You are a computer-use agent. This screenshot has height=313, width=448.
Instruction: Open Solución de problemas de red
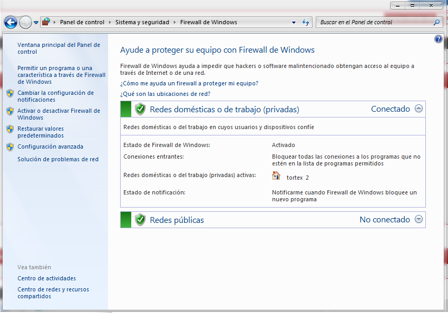click(58, 159)
